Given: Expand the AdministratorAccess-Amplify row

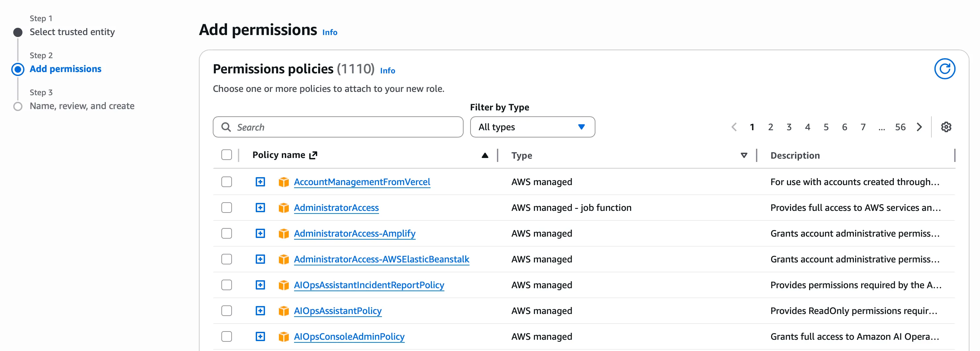Looking at the screenshot, I should tap(260, 233).
